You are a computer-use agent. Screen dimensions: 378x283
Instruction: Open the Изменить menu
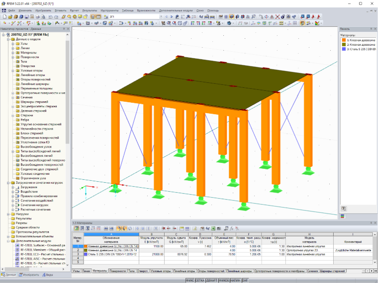[25, 10]
